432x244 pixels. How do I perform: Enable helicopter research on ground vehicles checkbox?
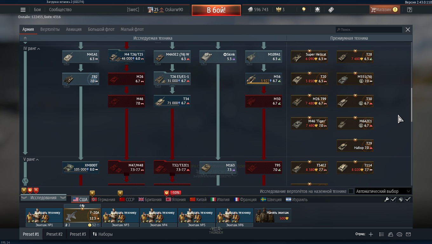[351, 191]
